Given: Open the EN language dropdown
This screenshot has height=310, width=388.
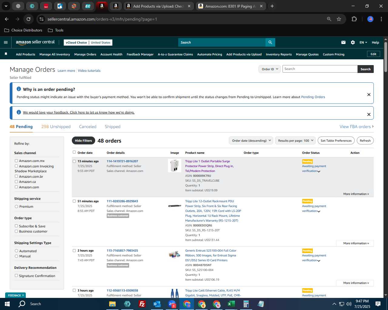Looking at the screenshot, I should (363, 42).
